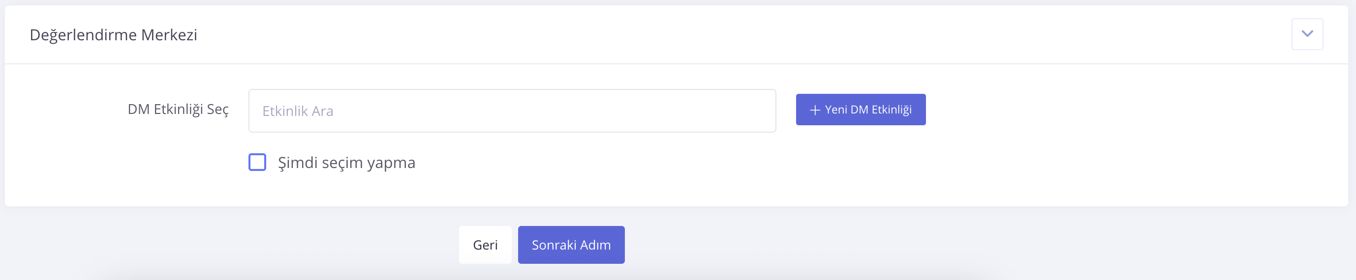The width and height of the screenshot is (1356, 280).
Task: Click the DM Etkinliği Seç field label
Action: click(178, 109)
